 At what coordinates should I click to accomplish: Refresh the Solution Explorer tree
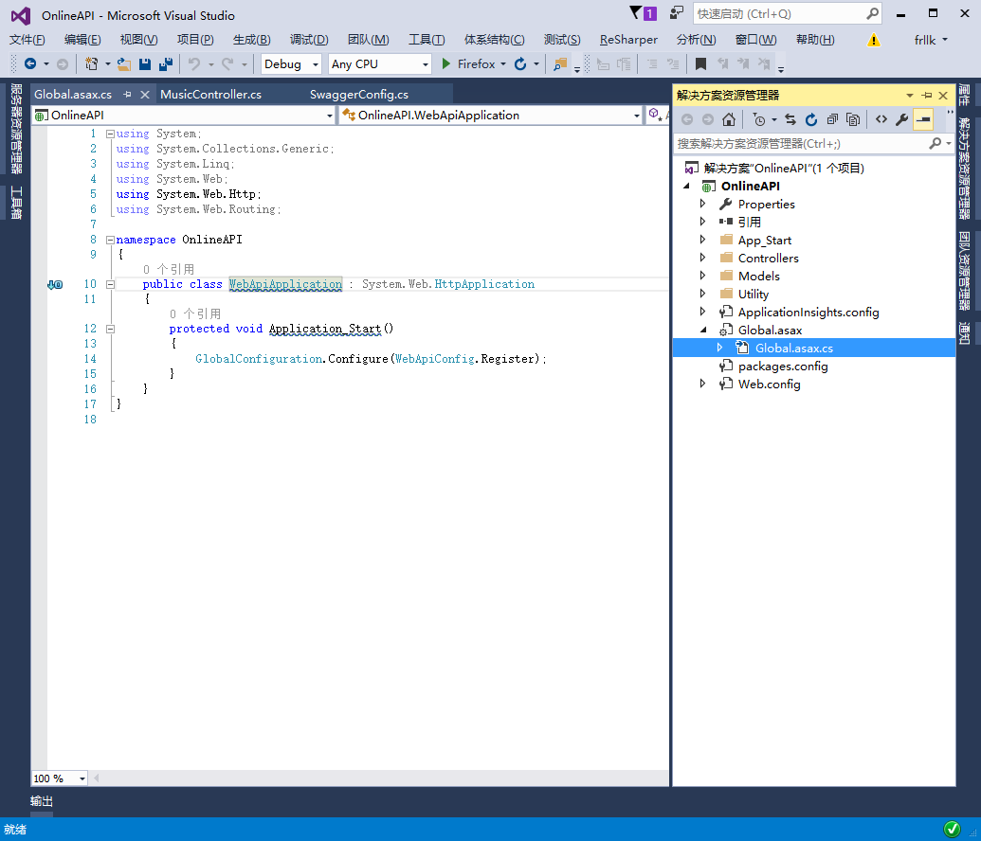811,119
